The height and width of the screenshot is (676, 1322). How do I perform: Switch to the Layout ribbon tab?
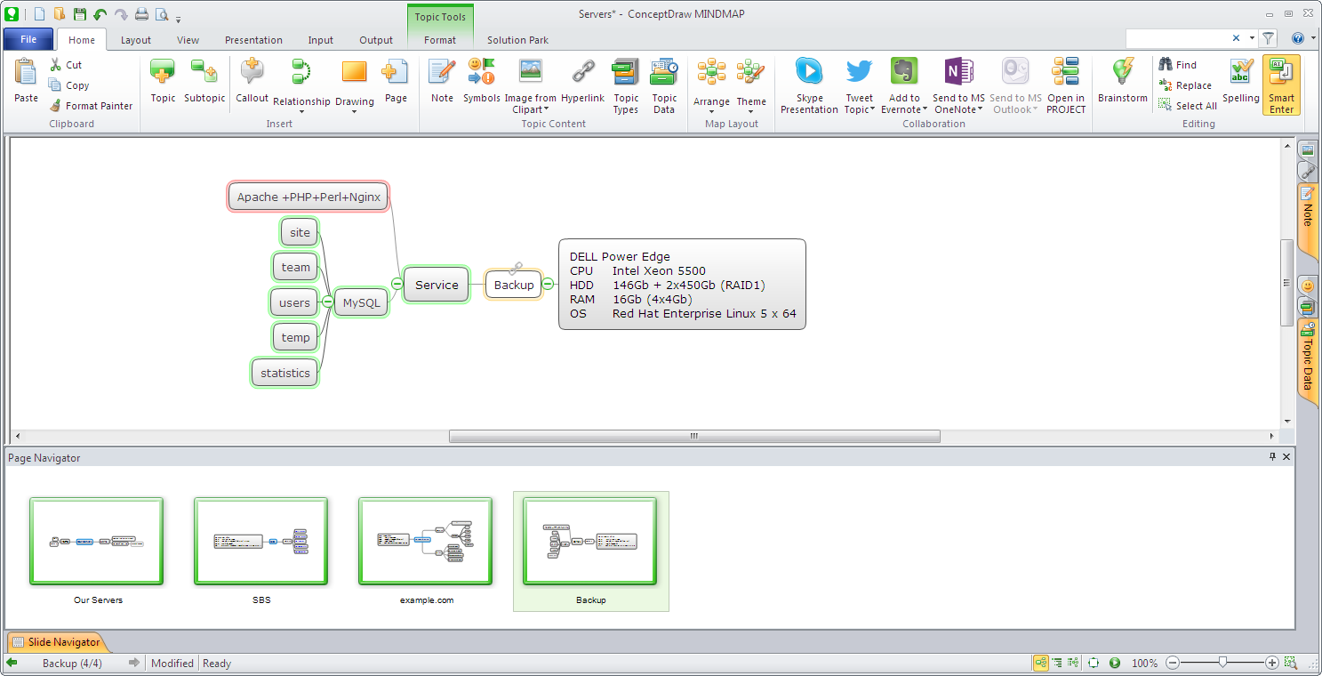pyautogui.click(x=136, y=40)
